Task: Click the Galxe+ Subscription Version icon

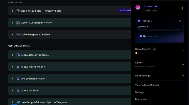Action: click(x=18, y=23)
